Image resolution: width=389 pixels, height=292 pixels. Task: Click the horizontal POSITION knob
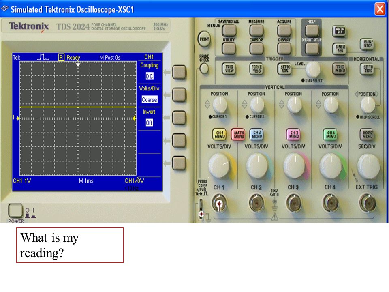[368, 105]
